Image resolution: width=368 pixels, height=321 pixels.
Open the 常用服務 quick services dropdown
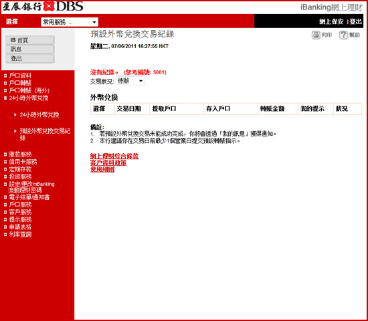[70, 22]
